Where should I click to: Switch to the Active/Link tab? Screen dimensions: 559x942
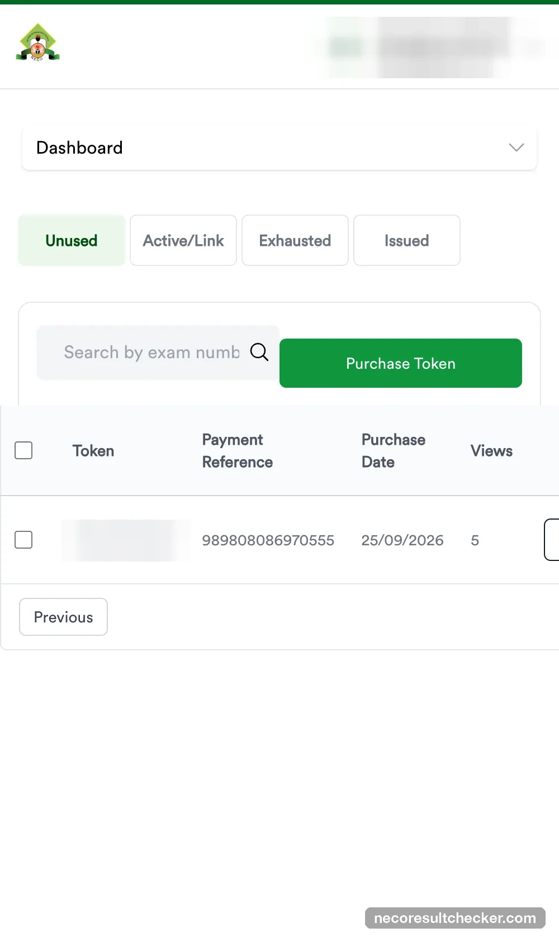(183, 240)
